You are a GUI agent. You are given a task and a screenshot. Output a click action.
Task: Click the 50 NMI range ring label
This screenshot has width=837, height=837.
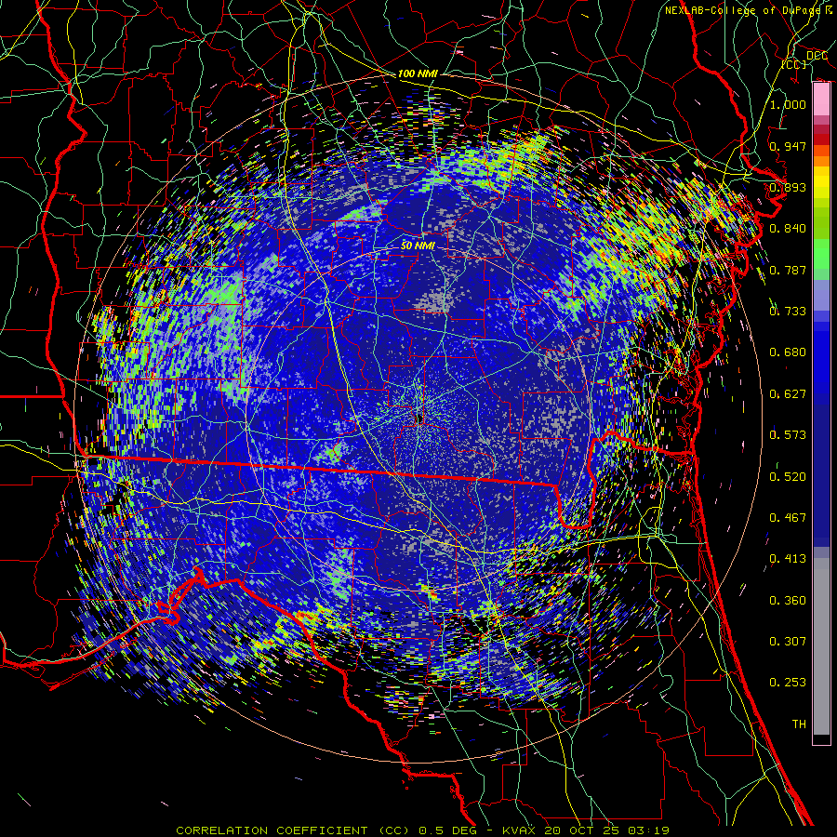(x=418, y=246)
